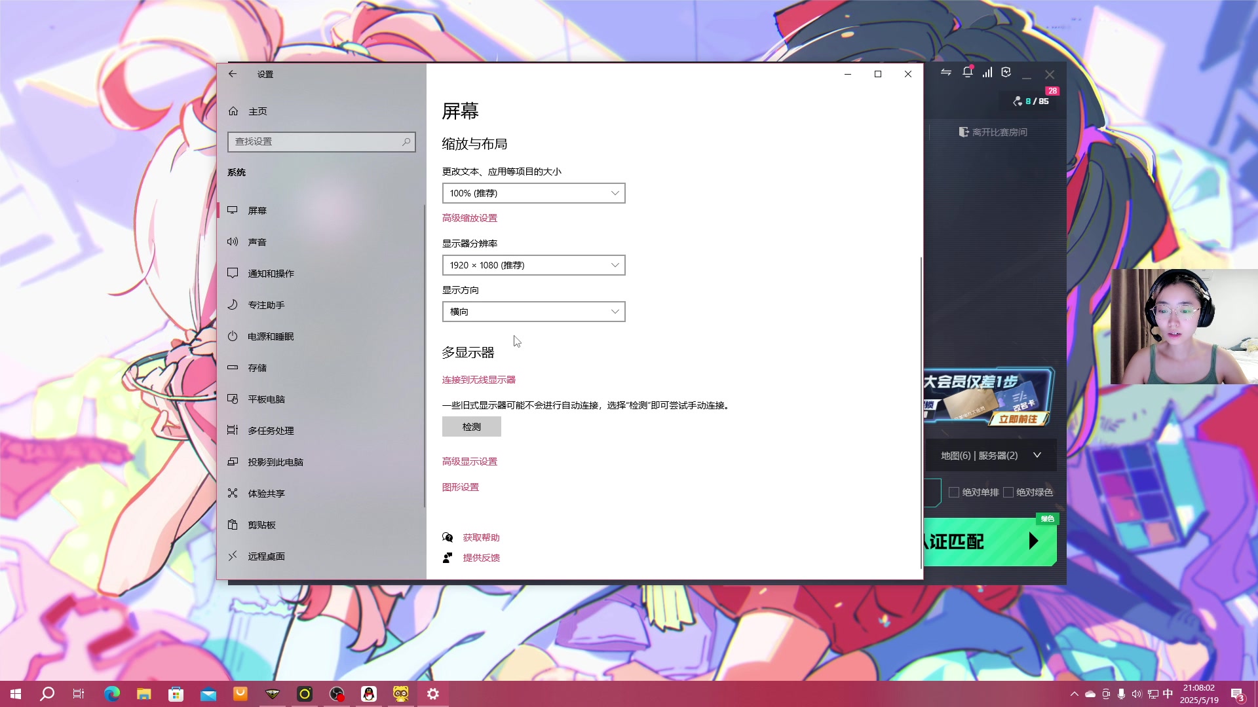Launch Microsoft Edge from taskbar

(112, 694)
